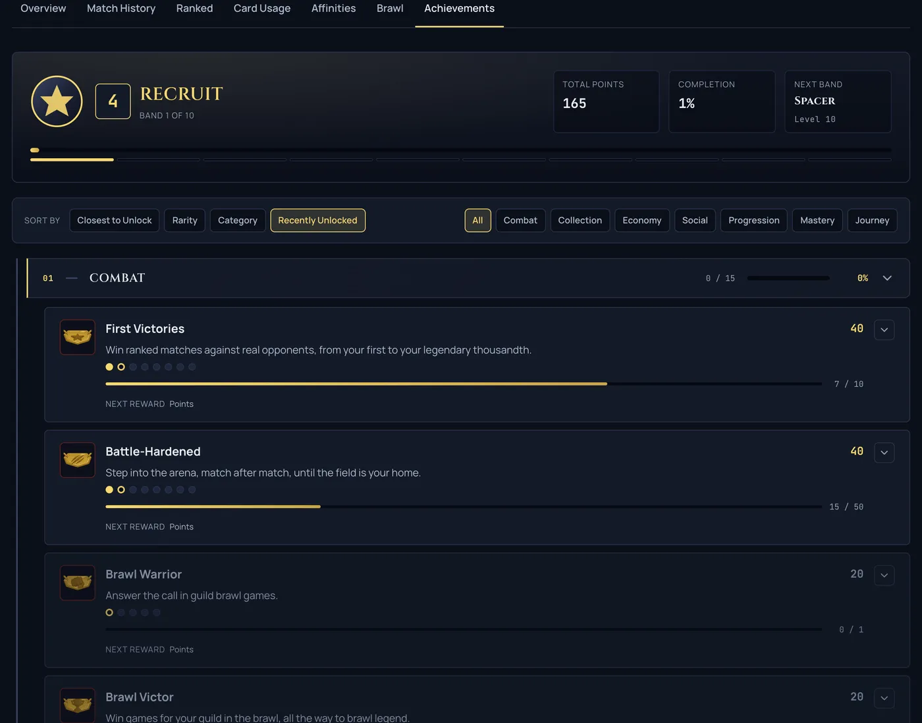Click the Brawl Victor title
The height and width of the screenshot is (723, 922).
140,697
